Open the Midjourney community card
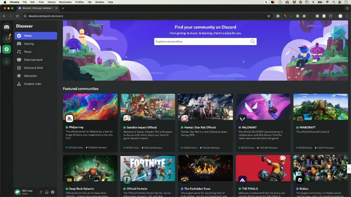Viewport: 351px width, 197px height. click(90, 123)
